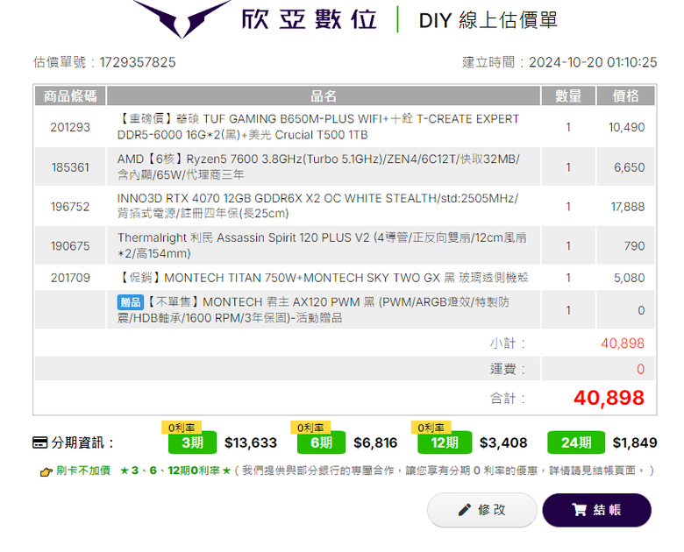Click the 小計 label
The width and height of the screenshot is (684, 552).
pyautogui.click(x=508, y=343)
